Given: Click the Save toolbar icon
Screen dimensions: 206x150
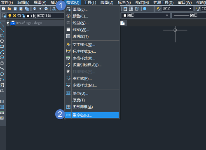Looking at the screenshot, I should coord(15,9).
